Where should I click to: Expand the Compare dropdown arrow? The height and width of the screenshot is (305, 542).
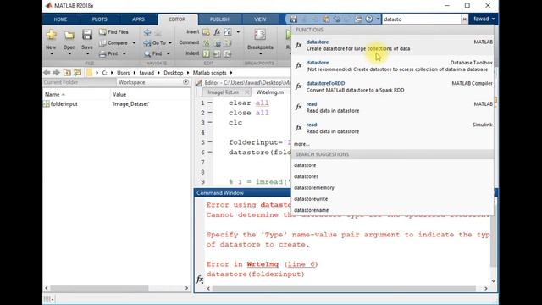pyautogui.click(x=134, y=43)
